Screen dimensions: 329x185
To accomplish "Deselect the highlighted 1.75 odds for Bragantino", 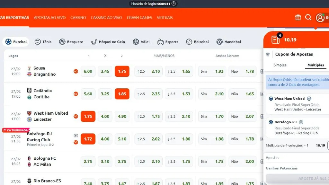I will 122,71.
